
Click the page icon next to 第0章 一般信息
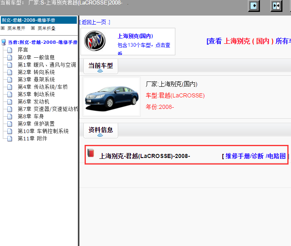[x=10, y=57]
